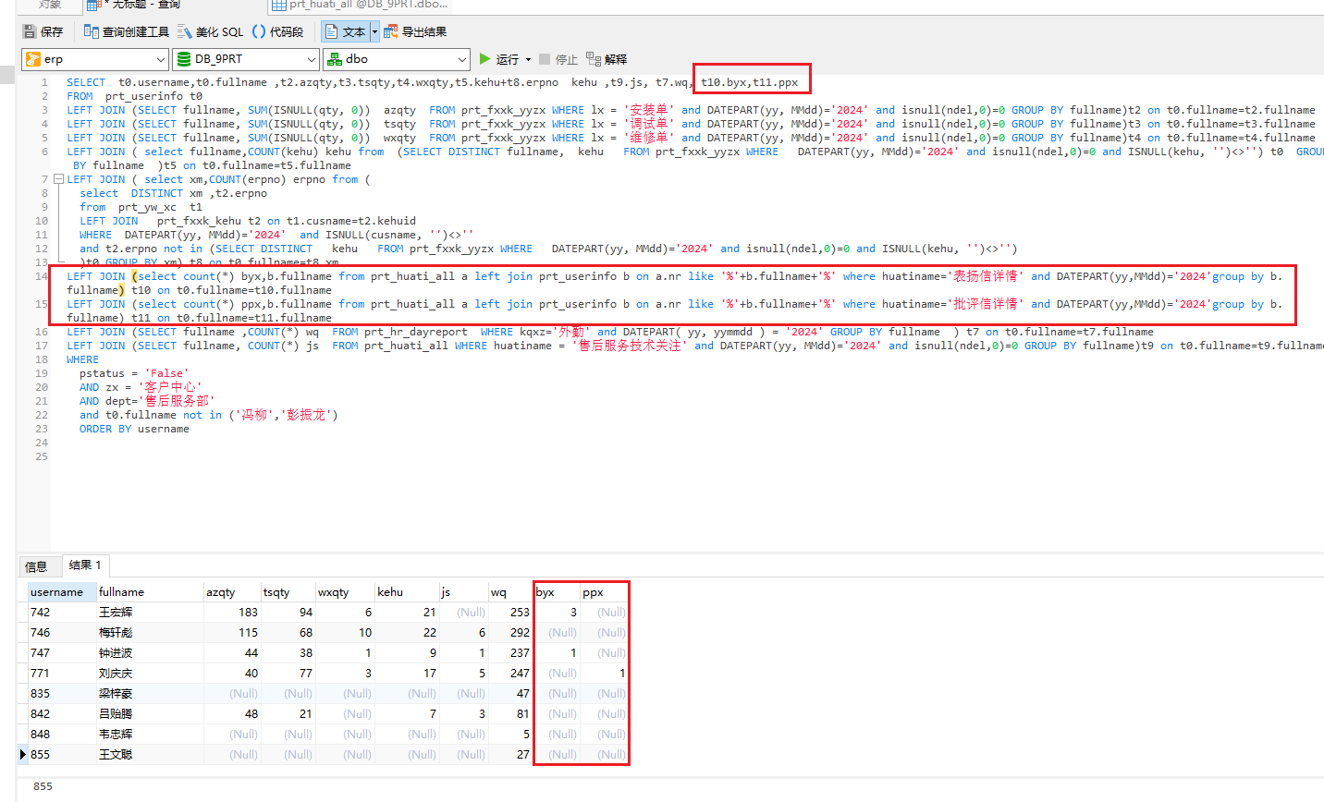Select the fullname cell 王文聪
Image resolution: width=1324 pixels, height=802 pixels.
[149, 755]
